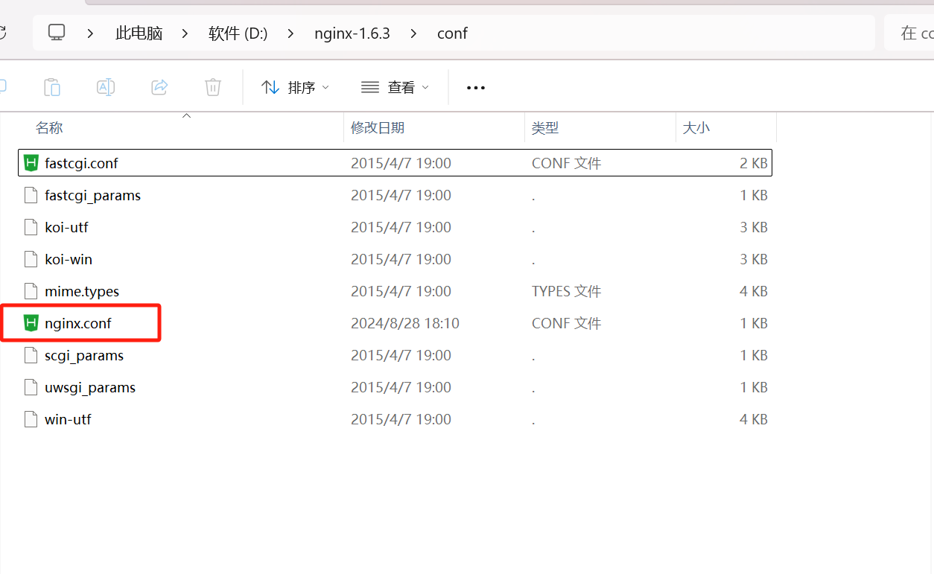Go to 此电脑 in the address bar

pyautogui.click(x=139, y=34)
